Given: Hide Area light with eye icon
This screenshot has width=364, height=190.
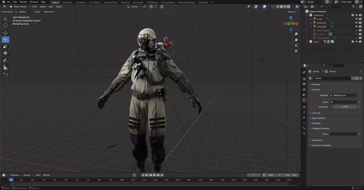Looking at the screenshot, I should click(356, 19).
